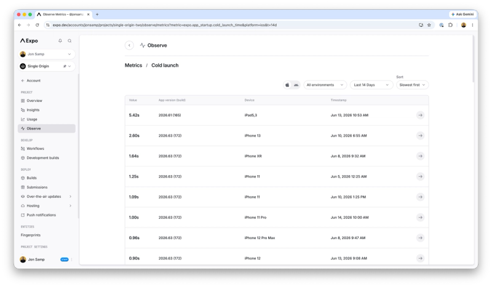Expand Over-the-air updates chevron
Screen dimensions: 492x287
tap(70, 196)
